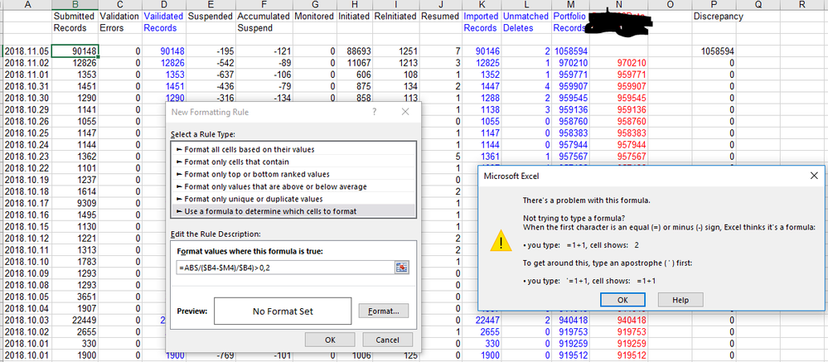The image size is (828, 362).
Task: Confirm New Formatting Rule with OK
Action: (330, 340)
